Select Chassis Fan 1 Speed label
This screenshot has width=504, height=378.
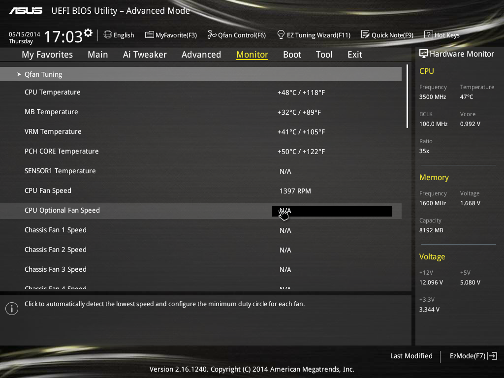[55, 230]
